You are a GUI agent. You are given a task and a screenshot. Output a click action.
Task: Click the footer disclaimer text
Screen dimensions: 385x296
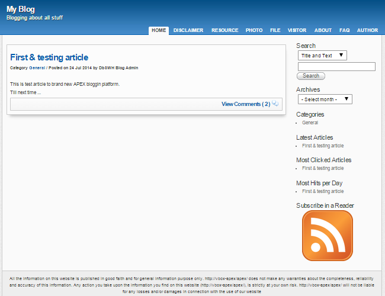192,285
